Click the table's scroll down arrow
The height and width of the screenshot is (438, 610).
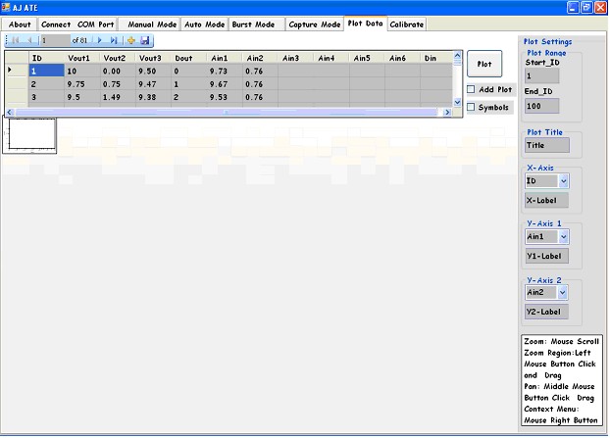click(x=457, y=102)
